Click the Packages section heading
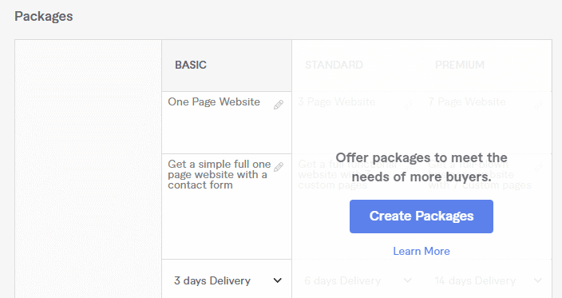The height and width of the screenshot is (298, 562). (x=44, y=17)
